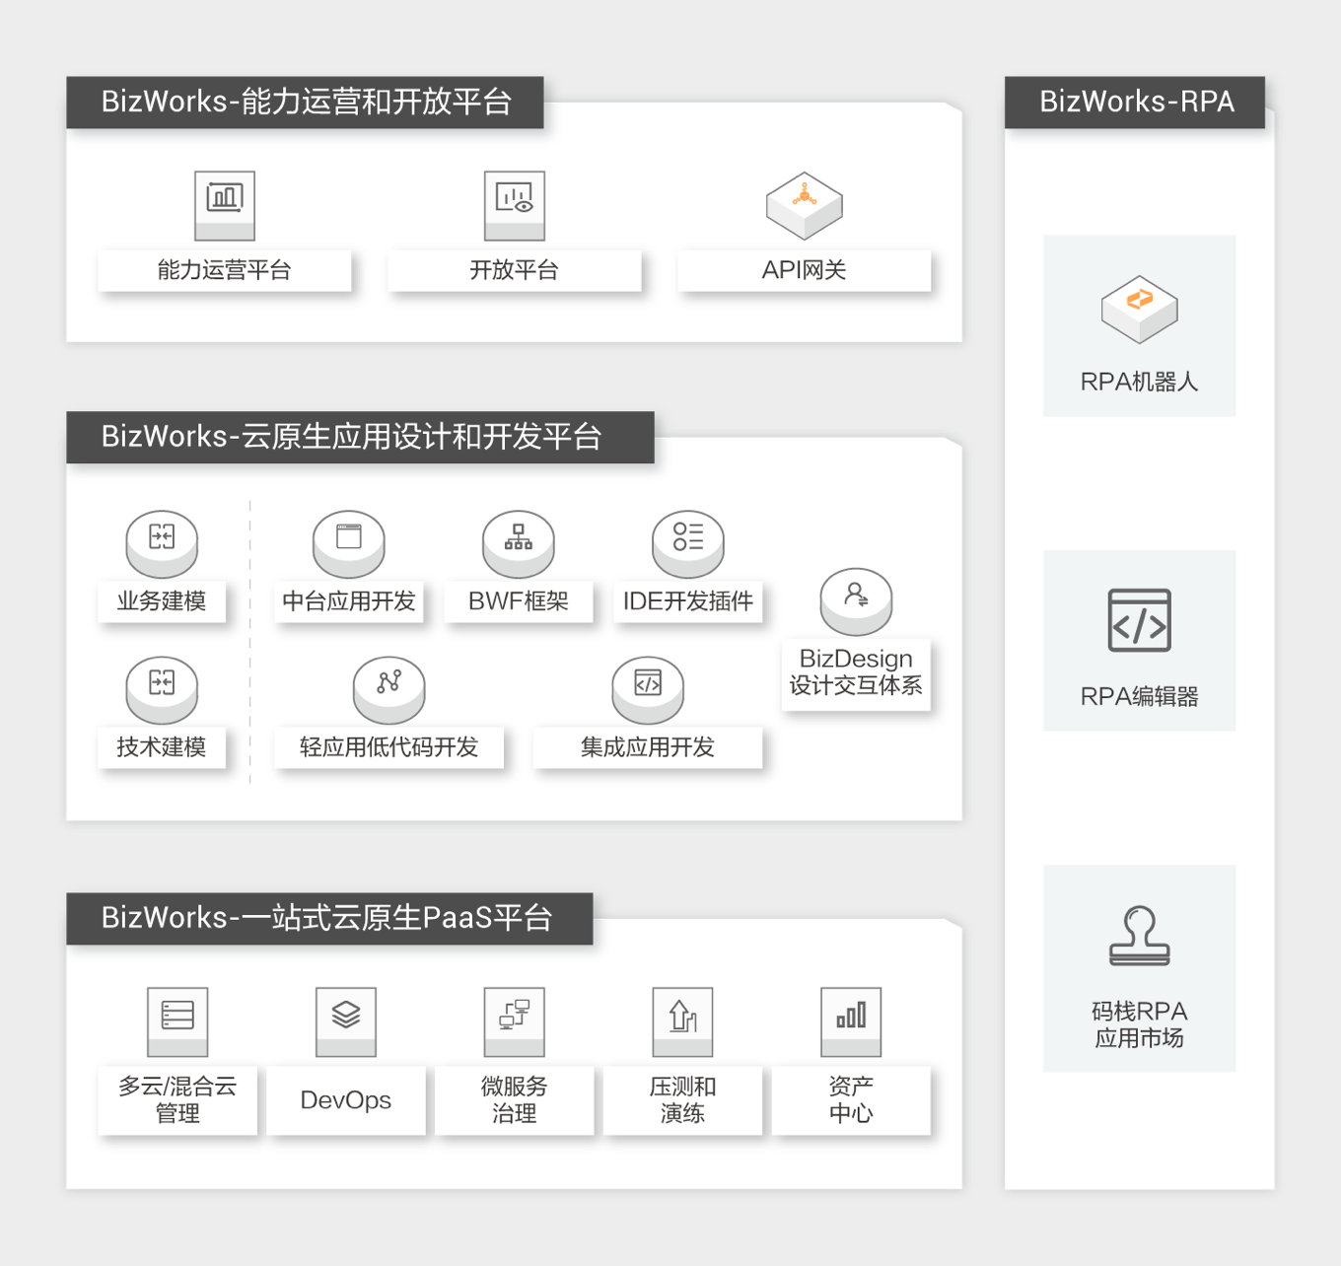Open the 集成应用开发 label
The image size is (1341, 1266).
coord(648,747)
